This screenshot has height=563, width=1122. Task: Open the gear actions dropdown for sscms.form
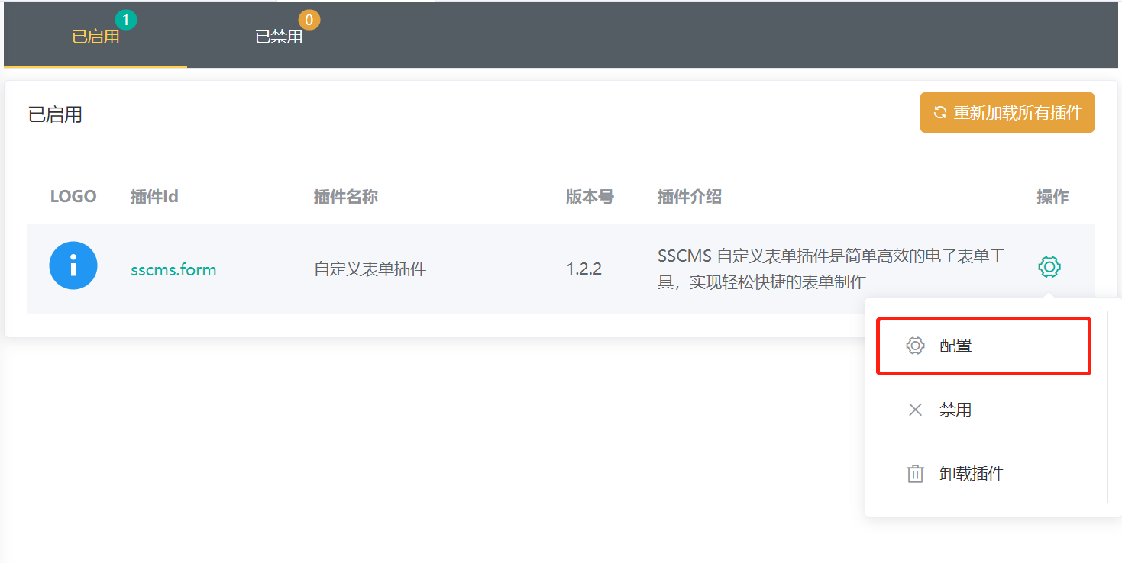(1049, 267)
